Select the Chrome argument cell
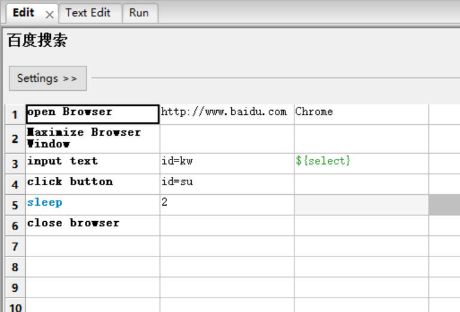This screenshot has height=312, width=460. [x=361, y=114]
